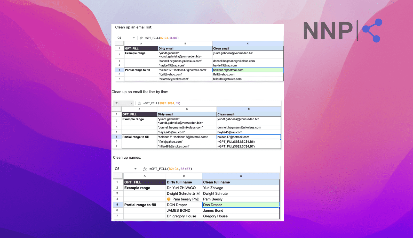413x238 pixels.
Task: Select highlighted holden17@hotmail.com cell in the top sheet
Action: [248, 70]
